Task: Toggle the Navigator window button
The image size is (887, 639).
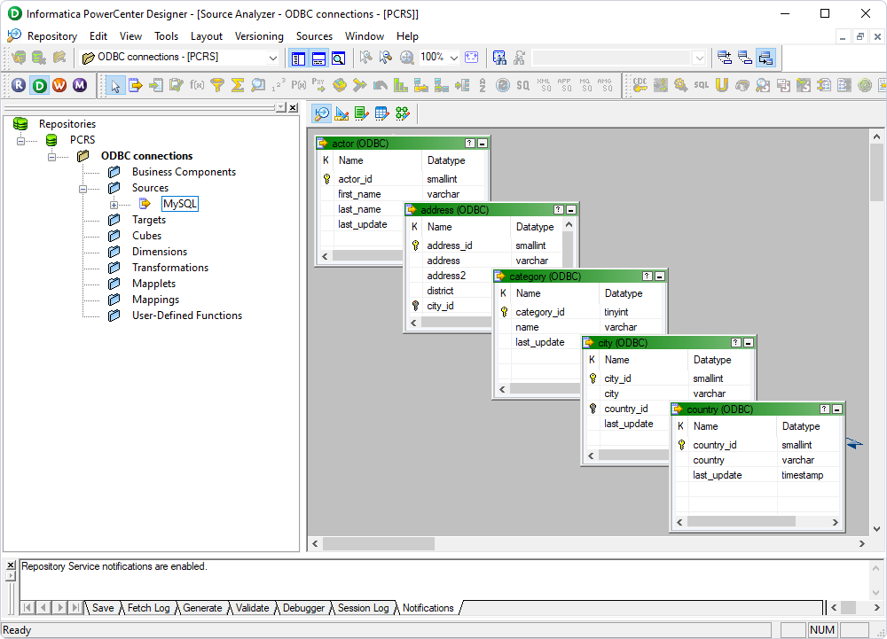Action: (297, 58)
